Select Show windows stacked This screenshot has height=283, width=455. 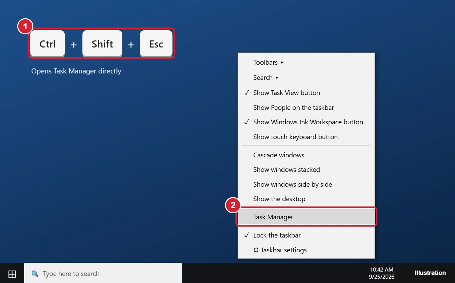[x=306, y=169]
